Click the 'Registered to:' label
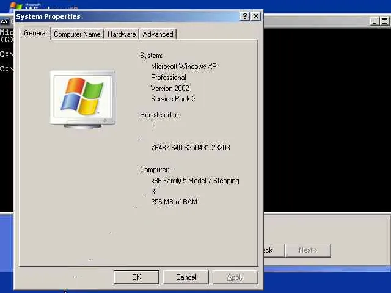391x293 pixels. point(160,115)
